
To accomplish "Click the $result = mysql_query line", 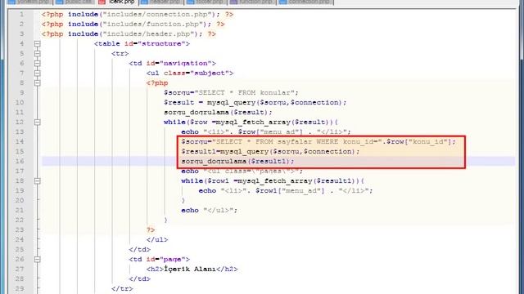I will click(255, 102).
